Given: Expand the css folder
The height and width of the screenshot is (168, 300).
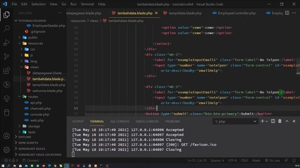Looking at the screenshot, I should (x=32, y=49).
